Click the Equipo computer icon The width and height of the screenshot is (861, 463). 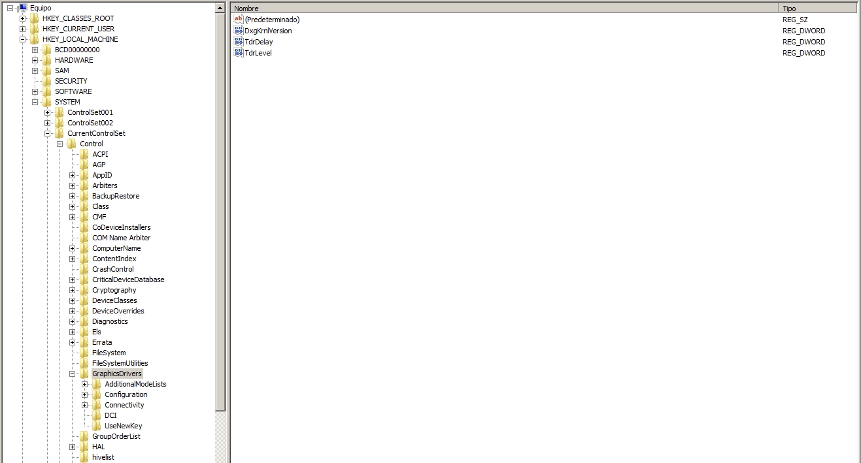pyautogui.click(x=22, y=8)
